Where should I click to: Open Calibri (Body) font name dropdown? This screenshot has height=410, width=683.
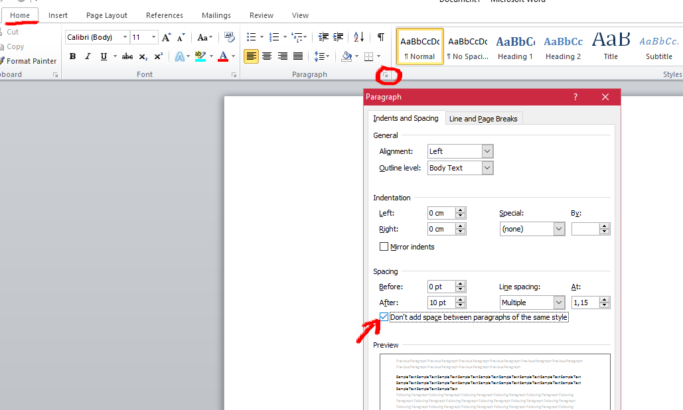coord(125,37)
